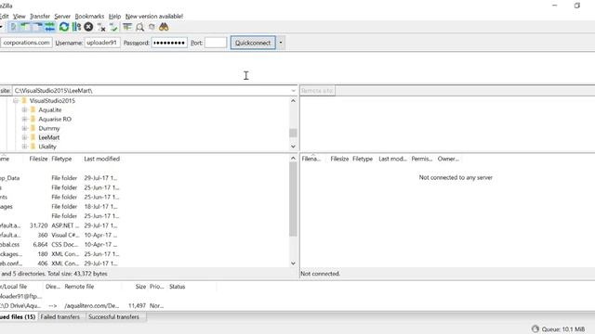Expand the AquaLite folder node
595x334 pixels.
click(x=25, y=109)
